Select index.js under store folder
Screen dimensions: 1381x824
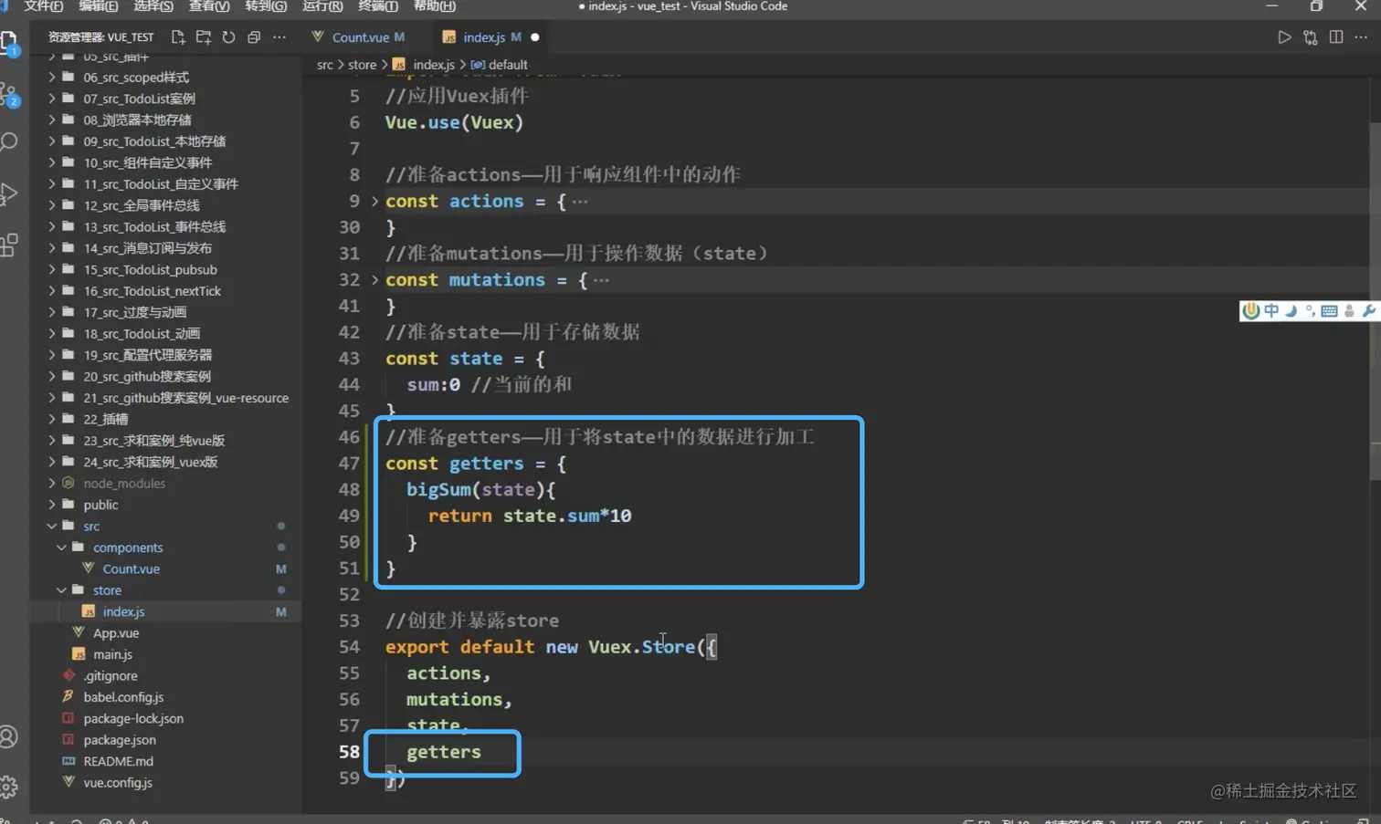tap(123, 611)
